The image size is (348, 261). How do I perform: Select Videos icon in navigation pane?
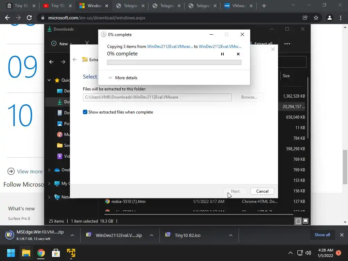click(x=60, y=156)
